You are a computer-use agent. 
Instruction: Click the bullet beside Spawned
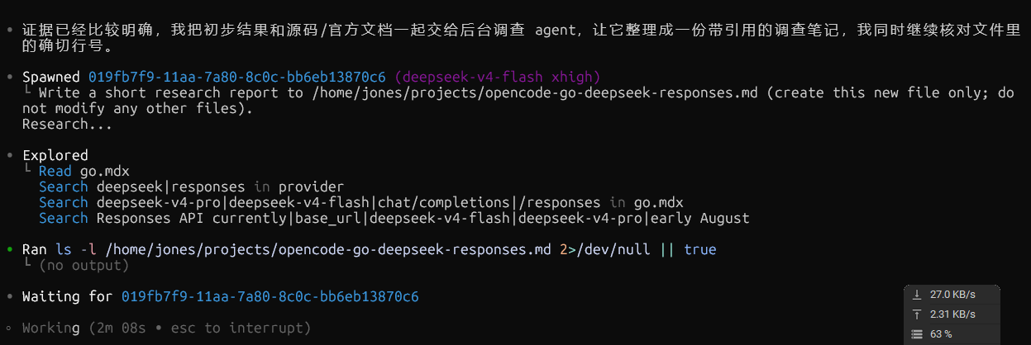(x=8, y=77)
